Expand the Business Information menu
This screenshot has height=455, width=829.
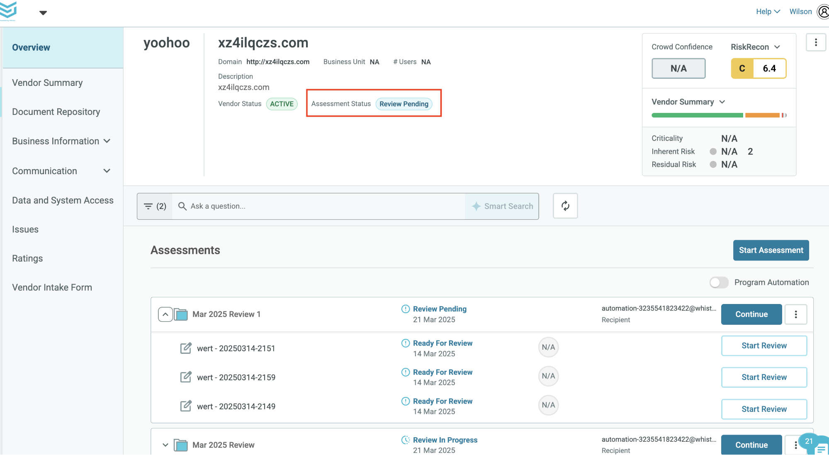coord(61,141)
